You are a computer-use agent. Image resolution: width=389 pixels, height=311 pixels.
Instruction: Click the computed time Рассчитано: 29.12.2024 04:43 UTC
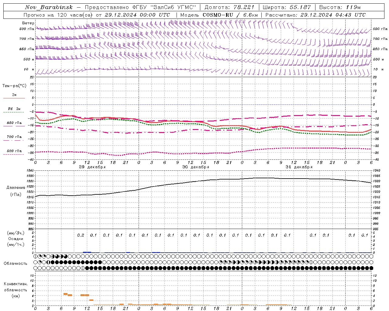(x=315, y=15)
